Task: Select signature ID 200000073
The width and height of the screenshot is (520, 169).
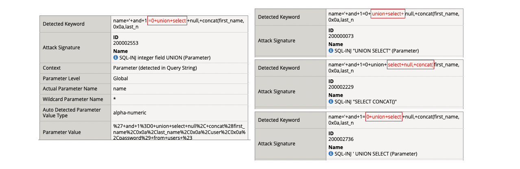Action: click(341, 36)
